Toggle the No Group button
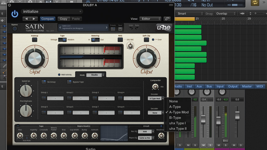Viewport: 267px width, 150px height. point(44,82)
